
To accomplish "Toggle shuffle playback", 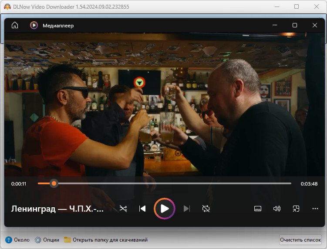I will coord(123,209).
